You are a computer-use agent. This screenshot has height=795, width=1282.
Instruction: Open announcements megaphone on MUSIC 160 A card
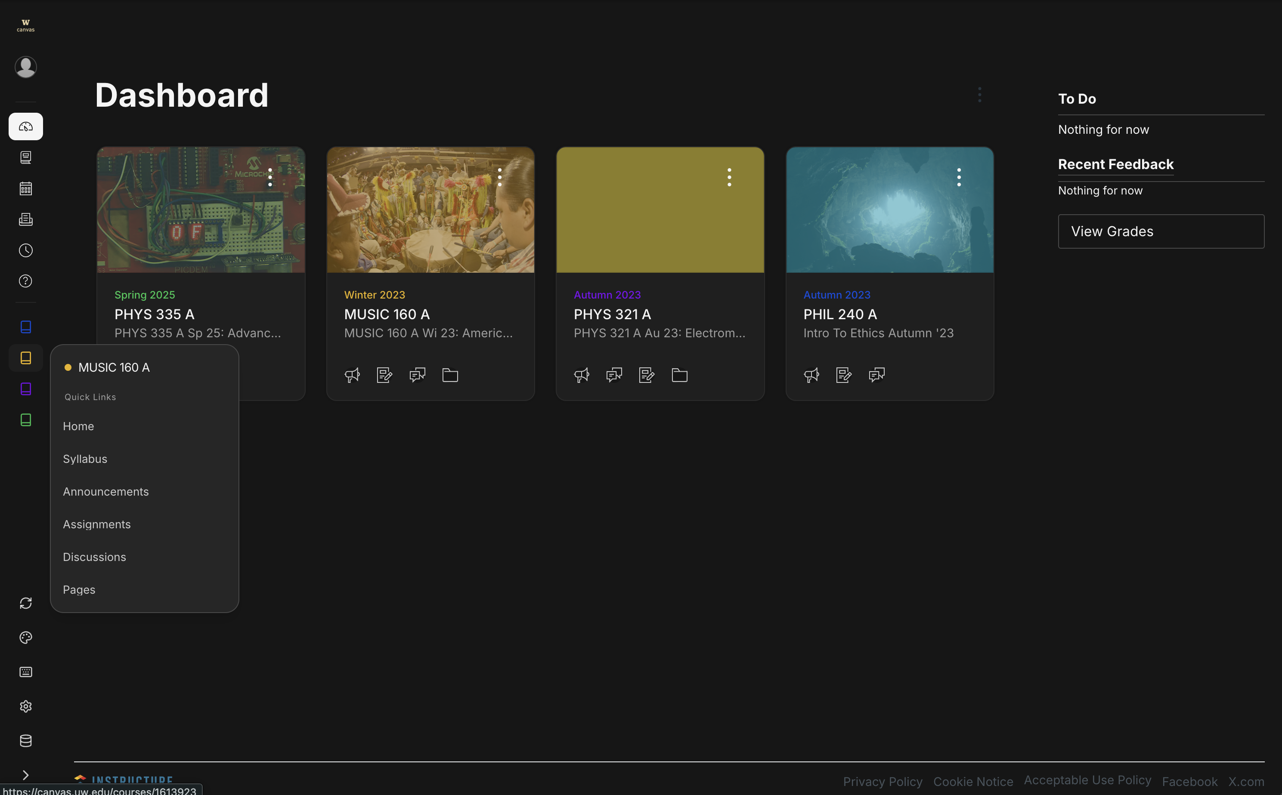[352, 375]
